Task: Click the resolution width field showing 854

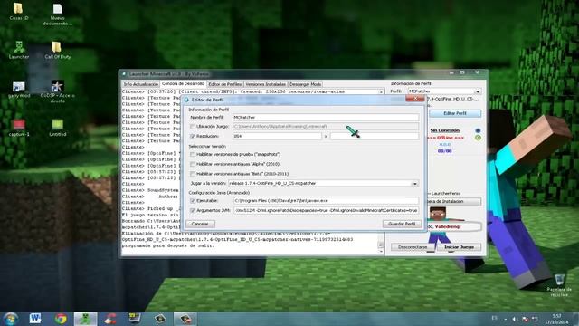Action: tap(277, 136)
